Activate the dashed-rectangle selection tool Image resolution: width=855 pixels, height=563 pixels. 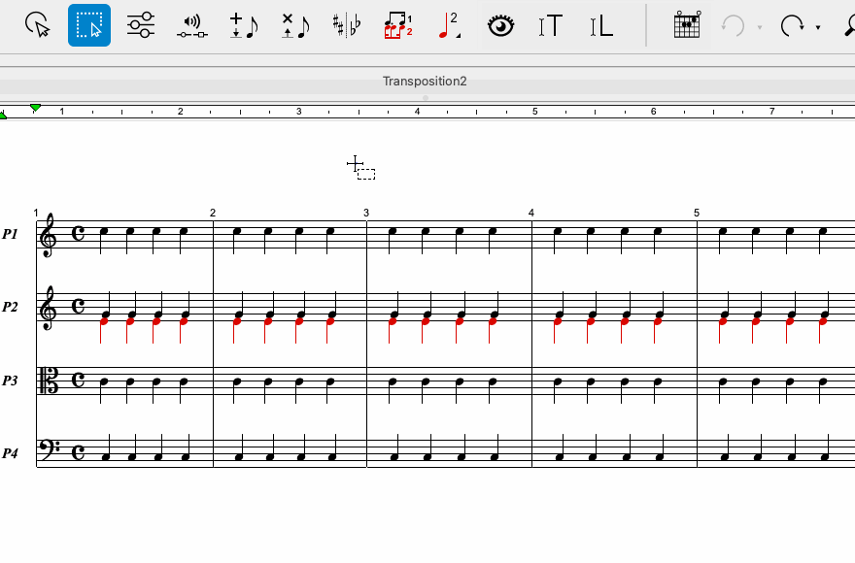pyautogui.click(x=89, y=25)
